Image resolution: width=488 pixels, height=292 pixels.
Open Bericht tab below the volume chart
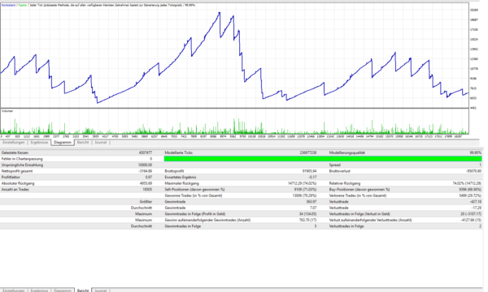(83, 143)
